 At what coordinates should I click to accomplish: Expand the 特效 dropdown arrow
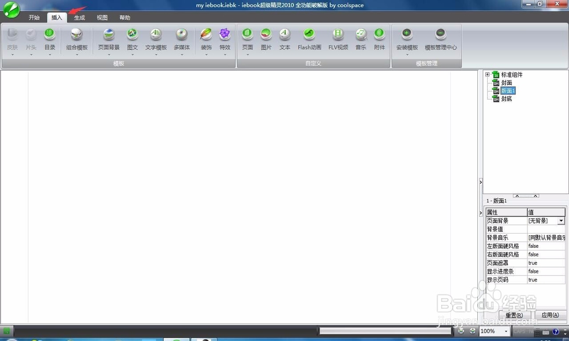coord(225,55)
